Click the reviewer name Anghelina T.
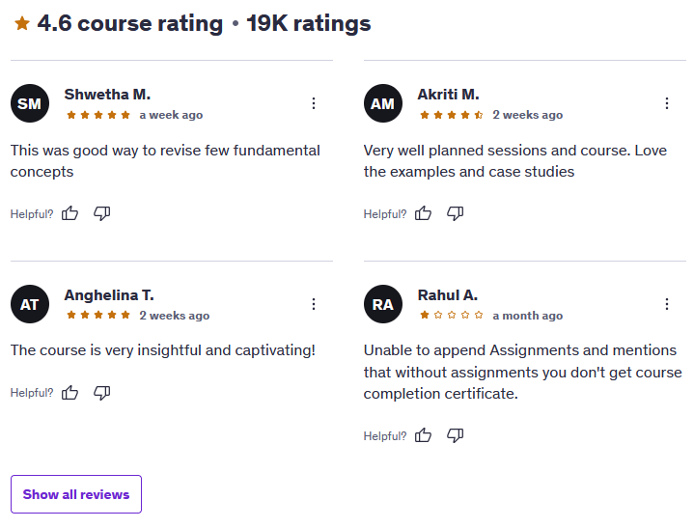This screenshot has height=528, width=694. pos(109,294)
